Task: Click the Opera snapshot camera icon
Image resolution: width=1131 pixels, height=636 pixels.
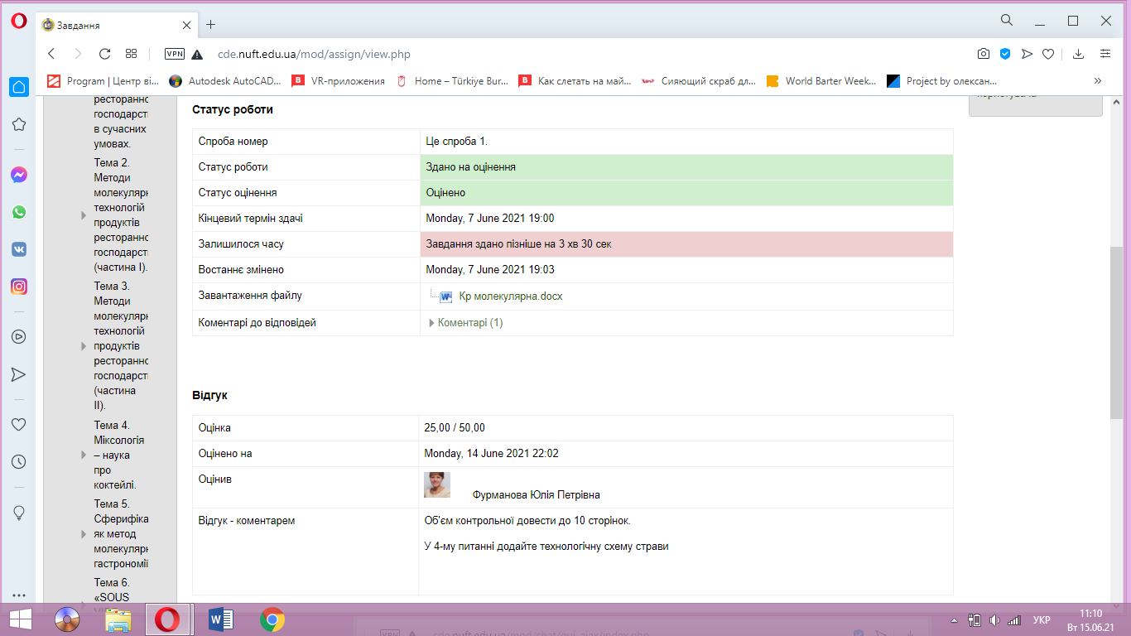Action: tap(983, 54)
